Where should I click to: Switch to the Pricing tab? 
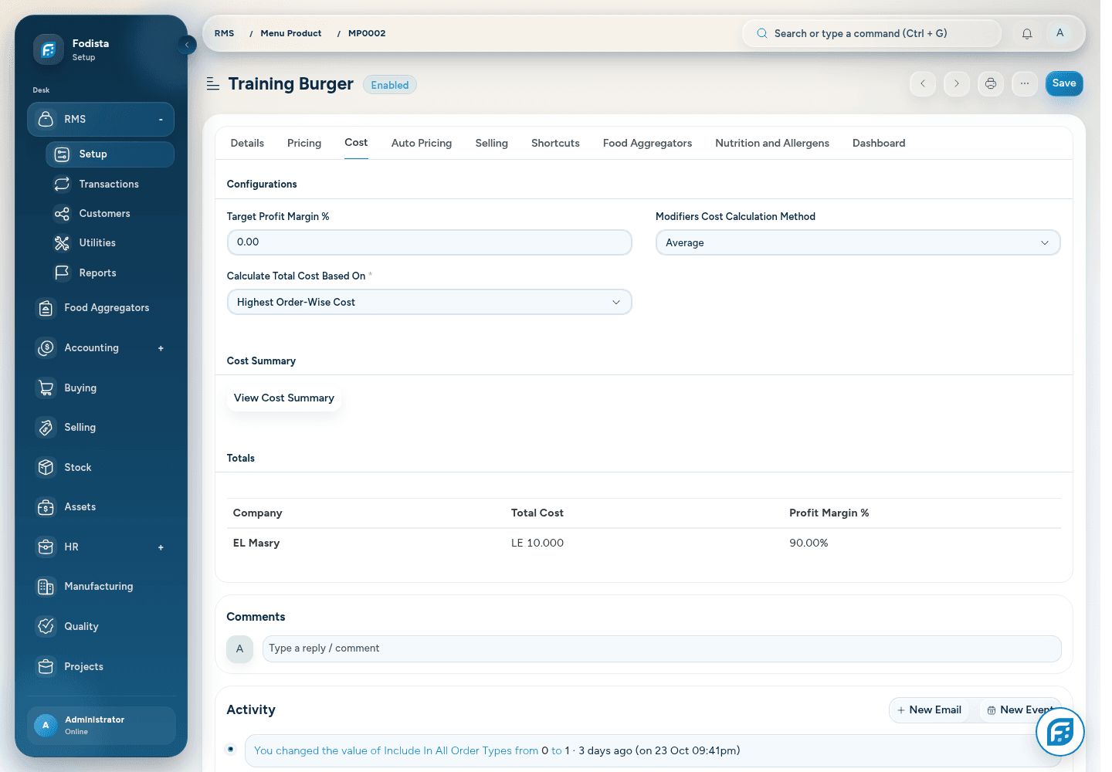tap(304, 144)
